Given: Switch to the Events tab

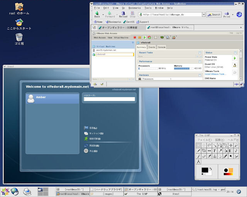Looking at the screenshot, I should point(152,47).
